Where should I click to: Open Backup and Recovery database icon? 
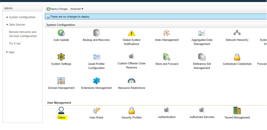pyautogui.click(x=96, y=33)
